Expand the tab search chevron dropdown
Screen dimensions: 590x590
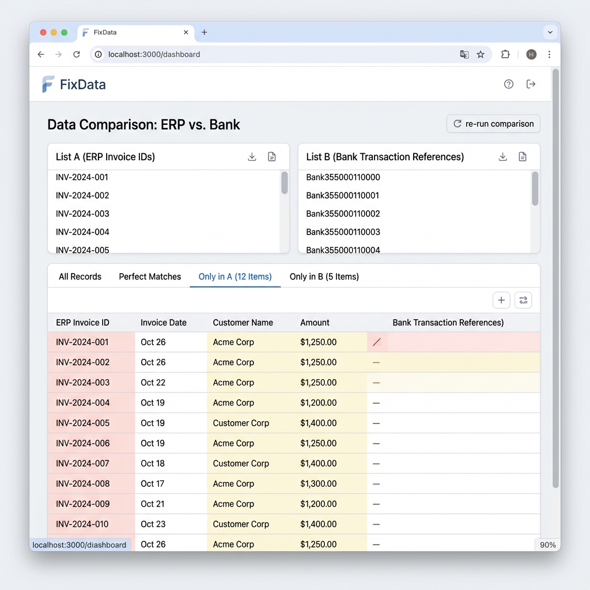coord(550,32)
